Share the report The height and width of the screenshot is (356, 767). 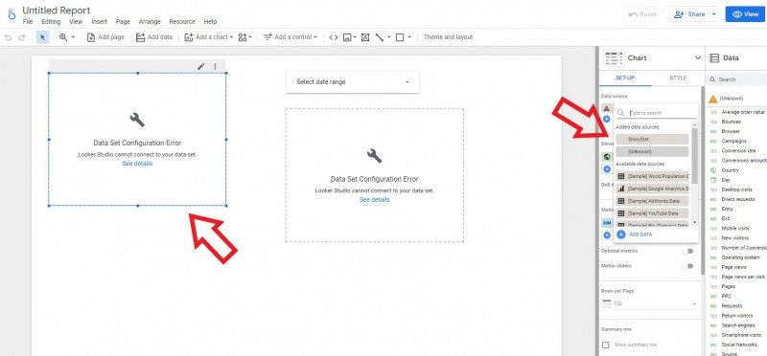[x=688, y=14]
